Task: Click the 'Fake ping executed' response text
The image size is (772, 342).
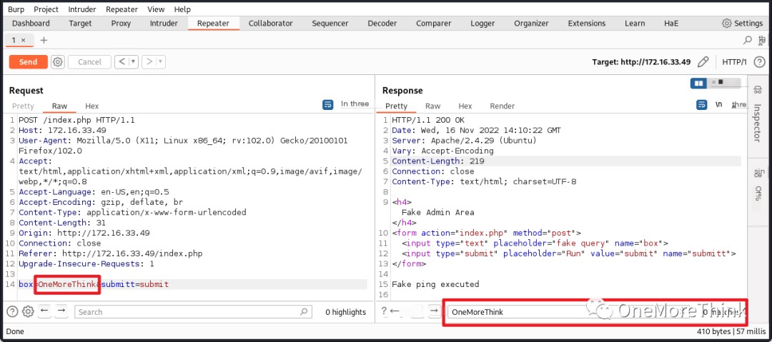Action: tap(435, 284)
